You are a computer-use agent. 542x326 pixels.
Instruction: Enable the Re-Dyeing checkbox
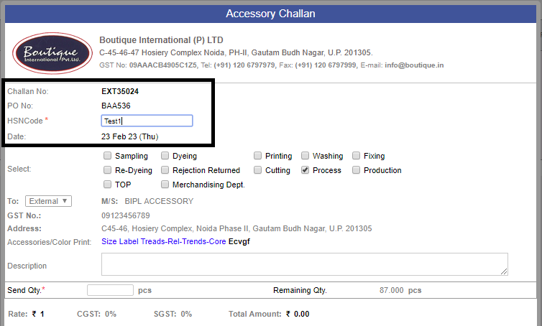[x=108, y=170]
